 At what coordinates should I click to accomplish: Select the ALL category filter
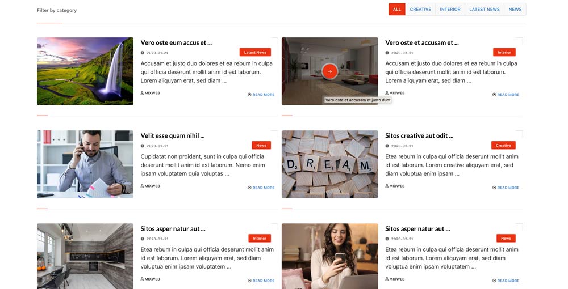click(397, 10)
